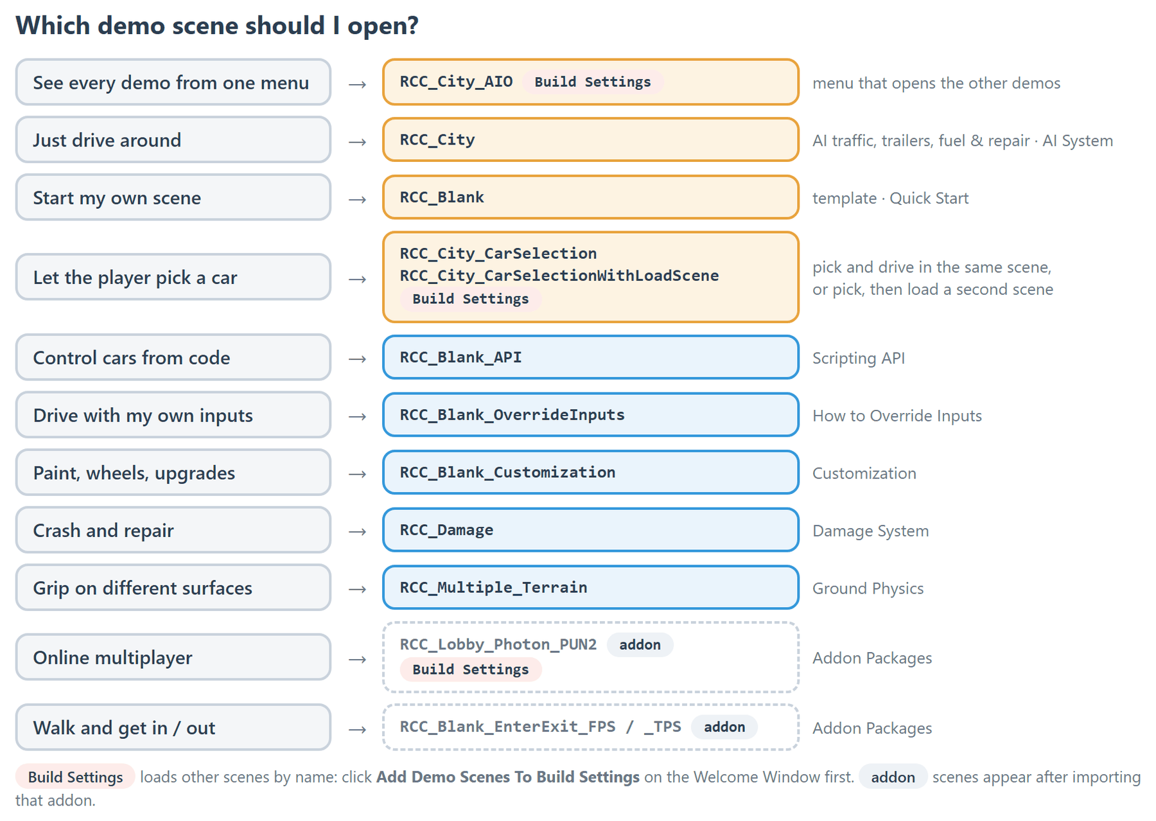Open 'How to Override Inputs' reference
The image size is (1156, 821).
tap(897, 416)
